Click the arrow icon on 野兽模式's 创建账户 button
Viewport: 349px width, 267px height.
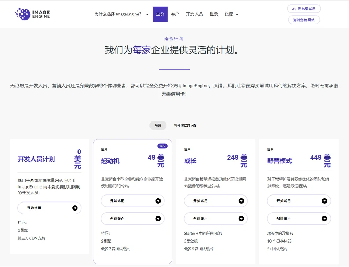[324, 219]
